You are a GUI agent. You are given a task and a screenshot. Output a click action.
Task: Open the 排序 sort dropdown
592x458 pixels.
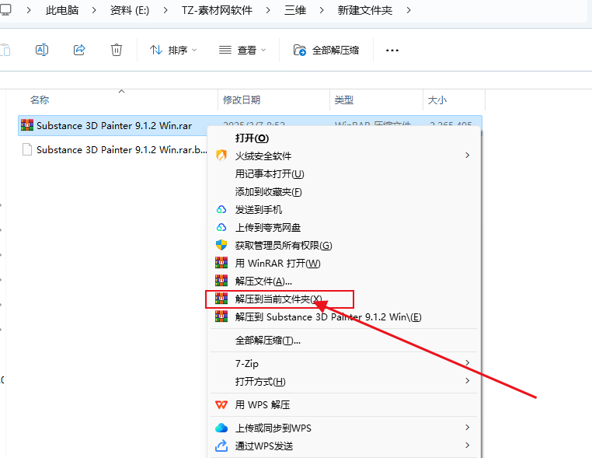pos(173,50)
